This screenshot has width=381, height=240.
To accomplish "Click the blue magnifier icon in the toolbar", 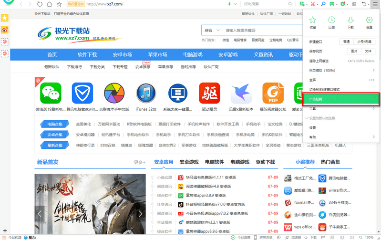I will point(323,4).
